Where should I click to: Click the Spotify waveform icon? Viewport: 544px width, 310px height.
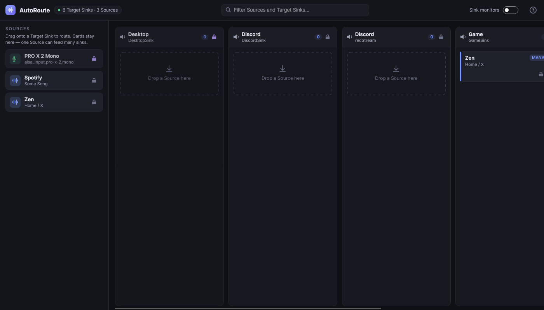pyautogui.click(x=15, y=81)
